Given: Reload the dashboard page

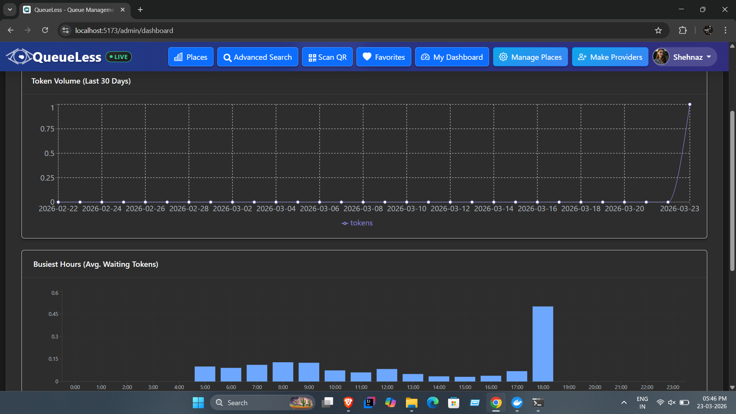Looking at the screenshot, I should (x=45, y=30).
